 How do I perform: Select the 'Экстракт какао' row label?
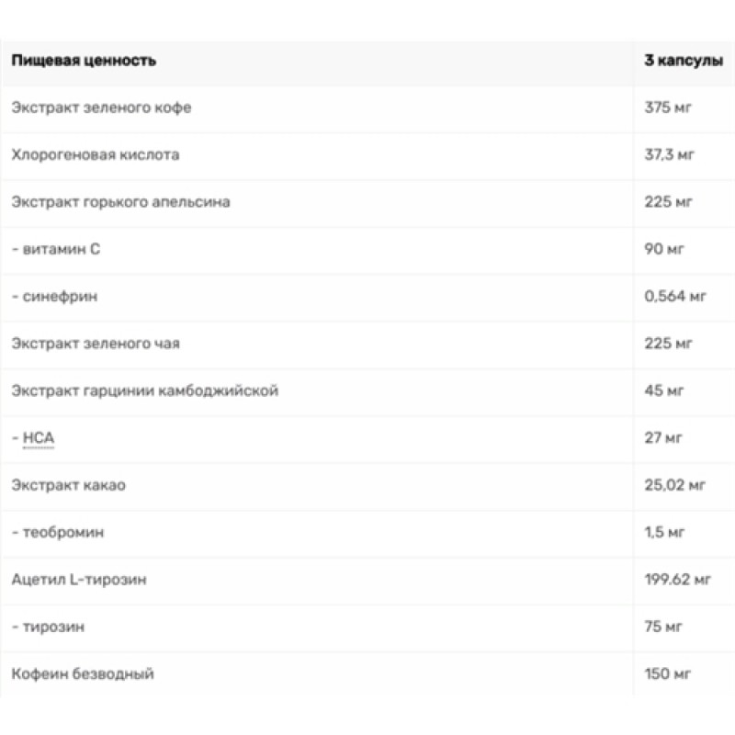(x=69, y=485)
